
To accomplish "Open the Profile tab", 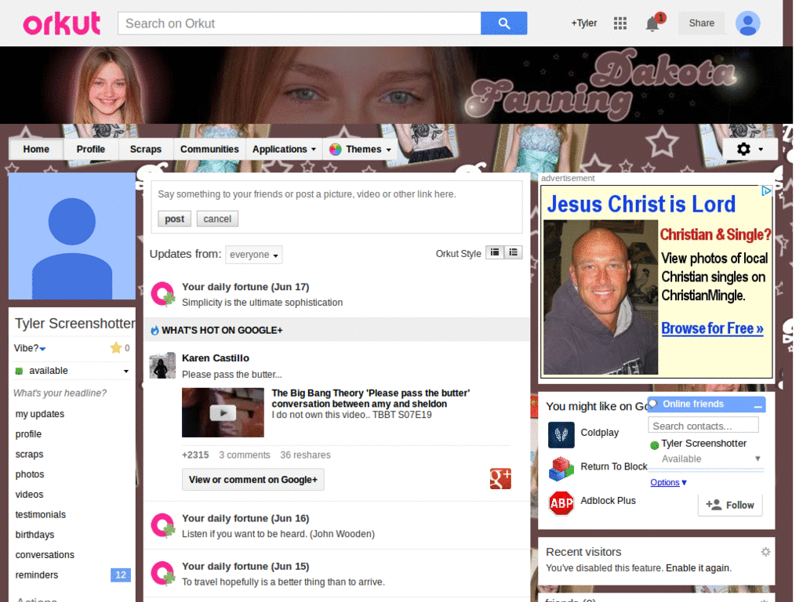I will click(91, 150).
